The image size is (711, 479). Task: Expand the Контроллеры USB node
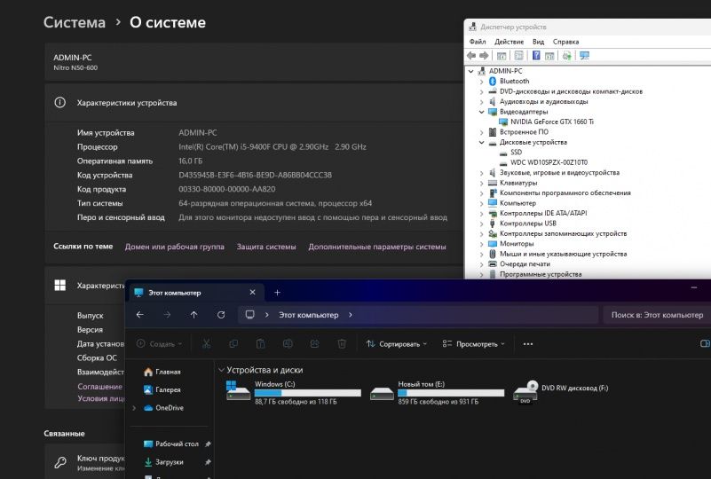[482, 224]
